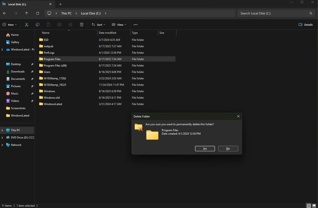Screen dimensions: 318x208
Task: Go up one folder level with Up arrow
Action: [x=26, y=13]
